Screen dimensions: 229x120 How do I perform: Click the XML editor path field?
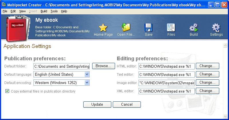pyautogui.click(x=167, y=91)
